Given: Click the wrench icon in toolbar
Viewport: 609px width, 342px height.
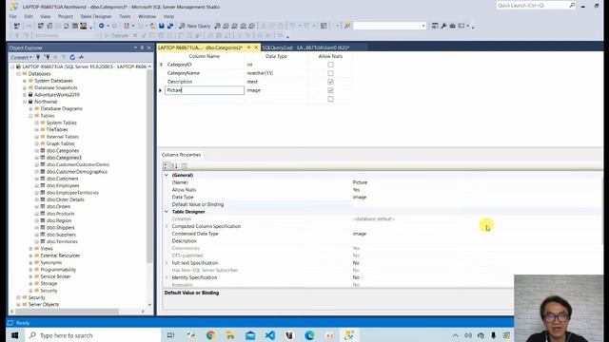Looking at the screenshot, I should (443, 26).
